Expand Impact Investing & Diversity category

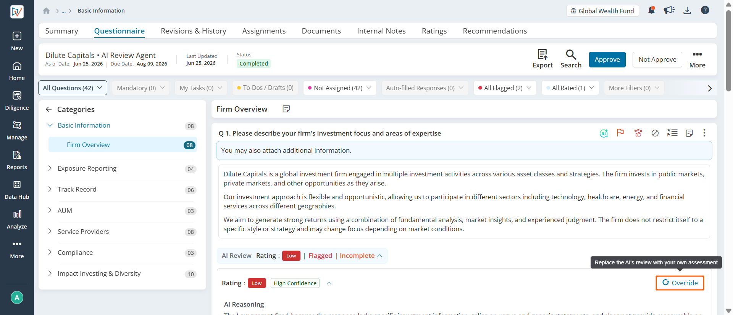(x=50, y=273)
